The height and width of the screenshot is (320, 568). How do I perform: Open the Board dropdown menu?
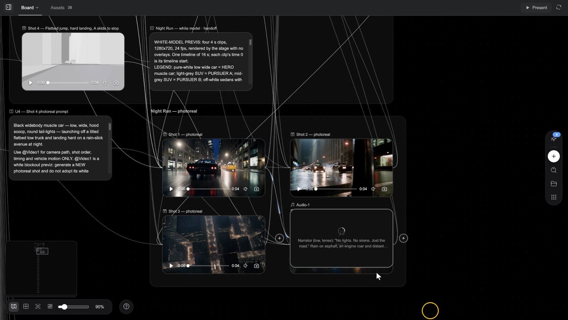pos(30,7)
